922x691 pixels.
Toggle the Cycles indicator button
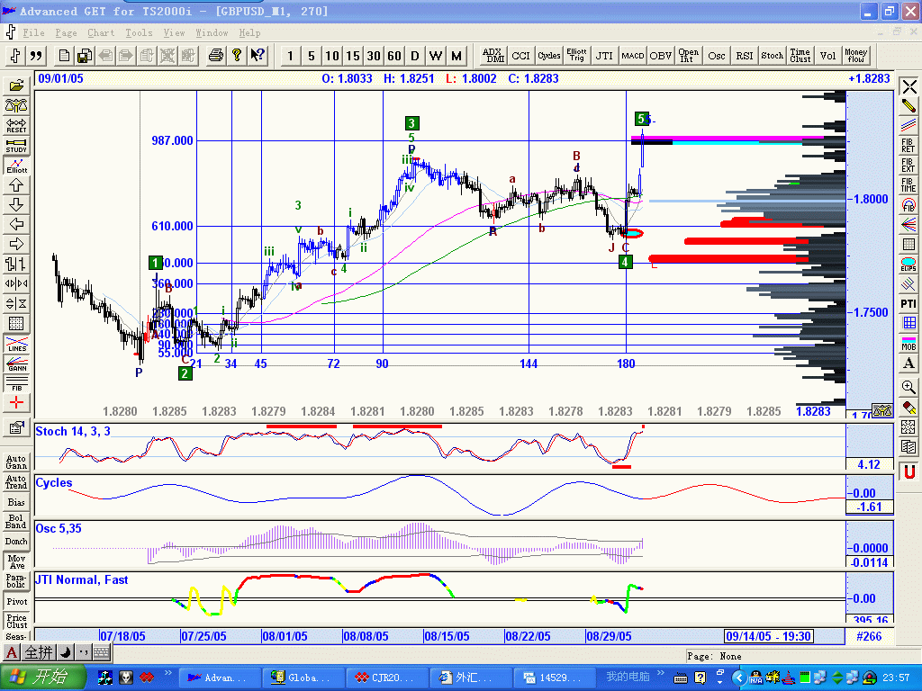coord(548,56)
